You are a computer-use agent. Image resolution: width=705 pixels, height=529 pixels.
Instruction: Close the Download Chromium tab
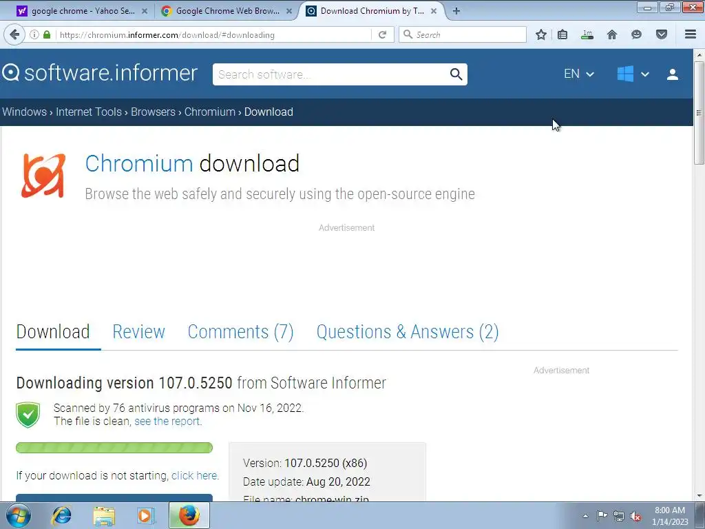point(434,11)
